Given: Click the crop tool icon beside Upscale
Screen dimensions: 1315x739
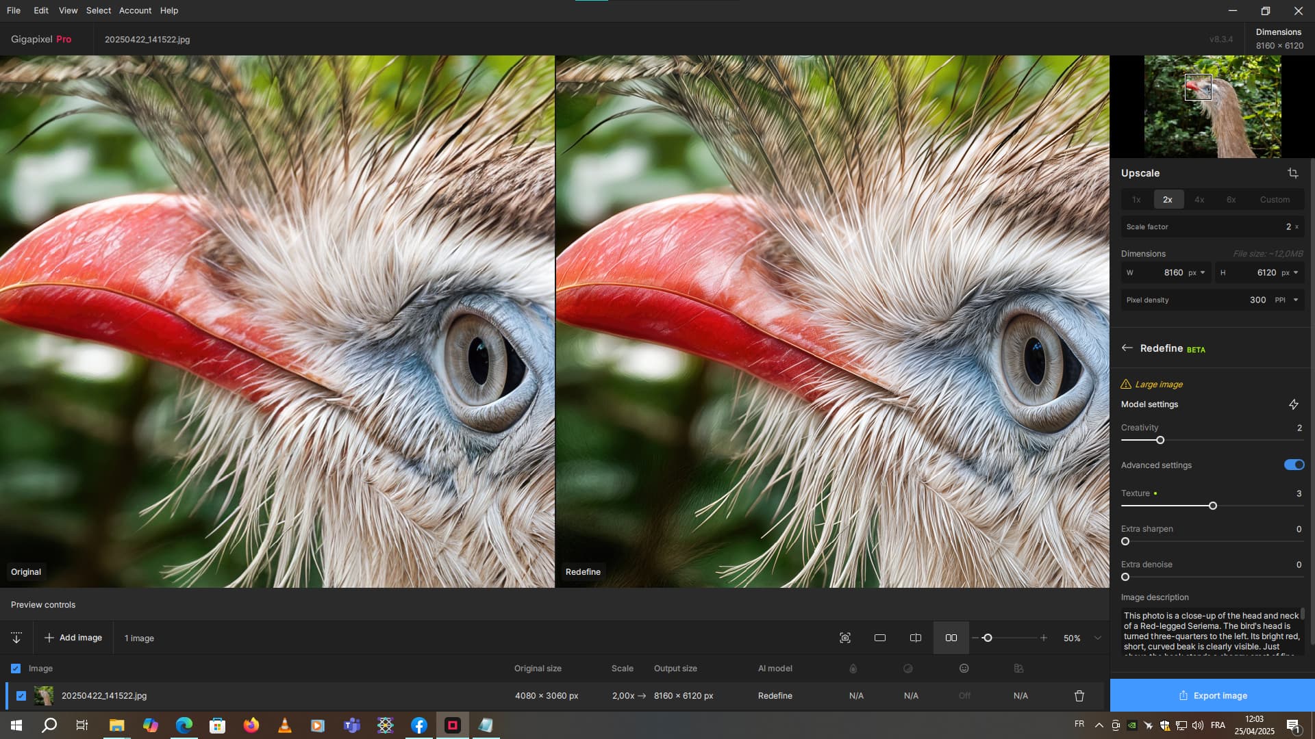Looking at the screenshot, I should (1292, 173).
